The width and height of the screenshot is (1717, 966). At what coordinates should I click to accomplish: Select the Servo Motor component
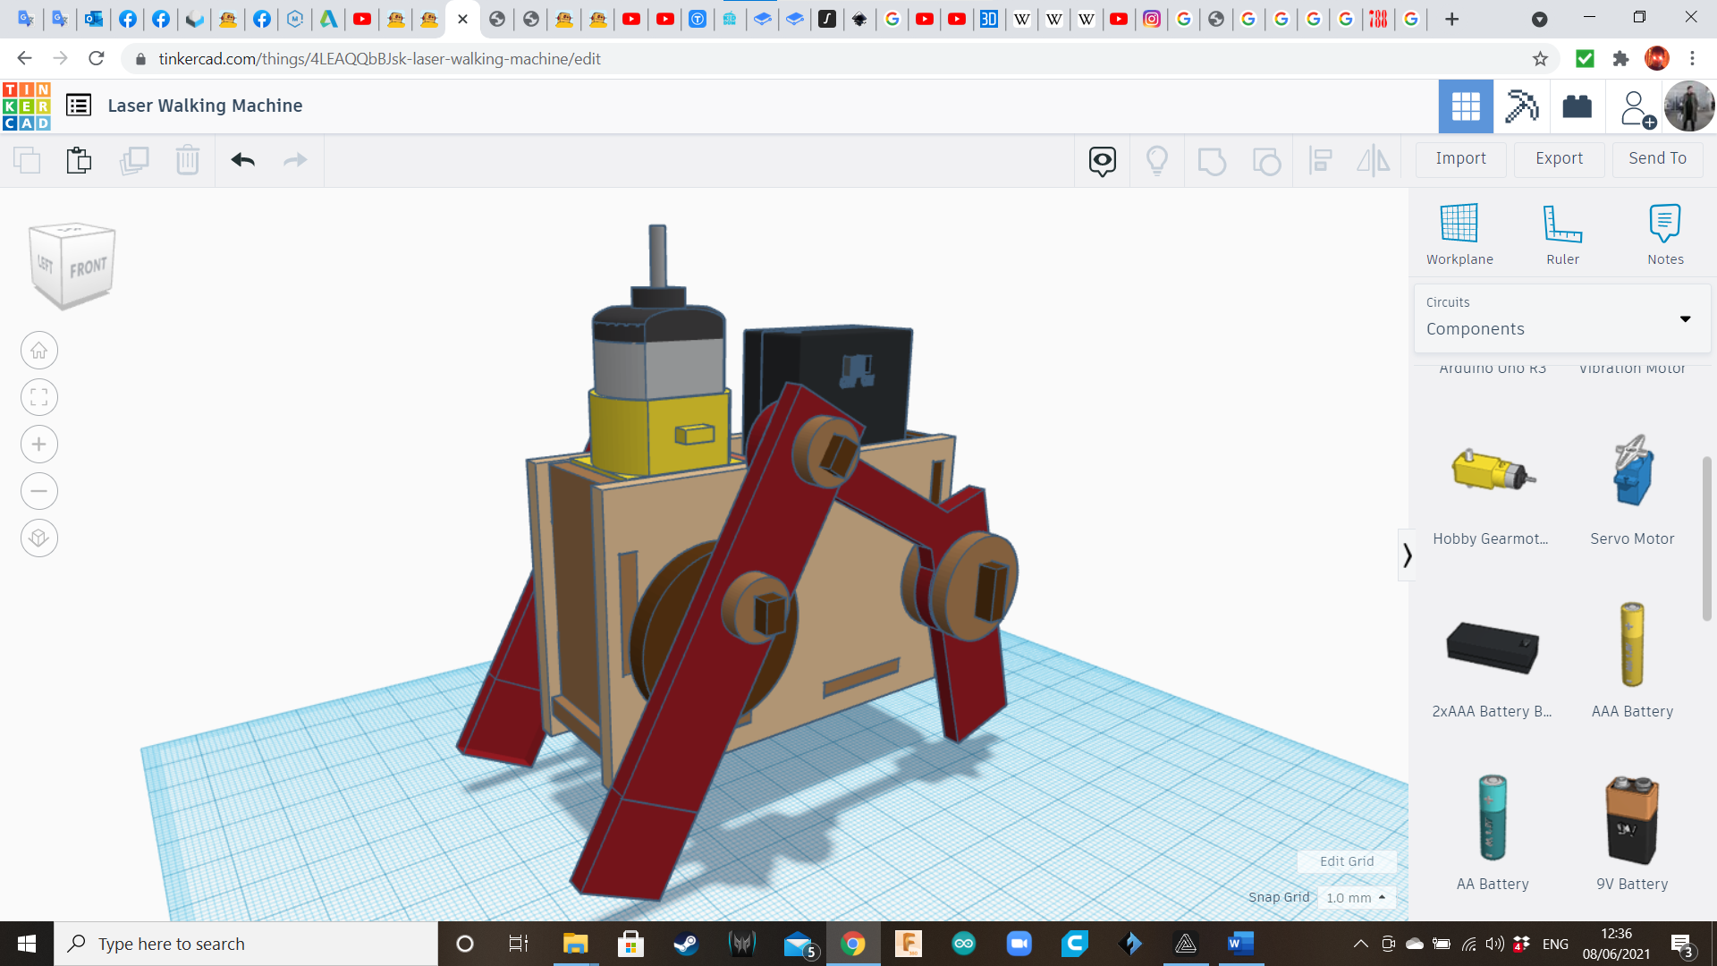coord(1632,487)
